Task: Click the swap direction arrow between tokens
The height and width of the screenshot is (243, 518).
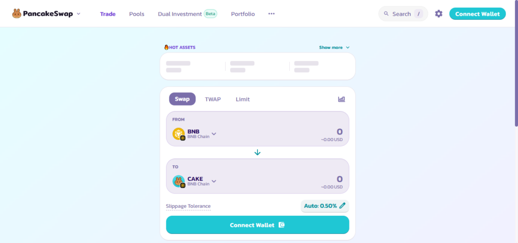Action: [257, 153]
